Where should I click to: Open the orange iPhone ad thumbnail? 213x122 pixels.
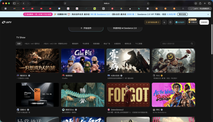[x=38, y=95]
